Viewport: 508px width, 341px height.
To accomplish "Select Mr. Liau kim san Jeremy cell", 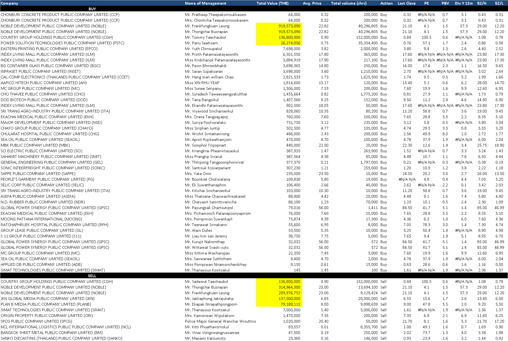I will click(206, 236).
